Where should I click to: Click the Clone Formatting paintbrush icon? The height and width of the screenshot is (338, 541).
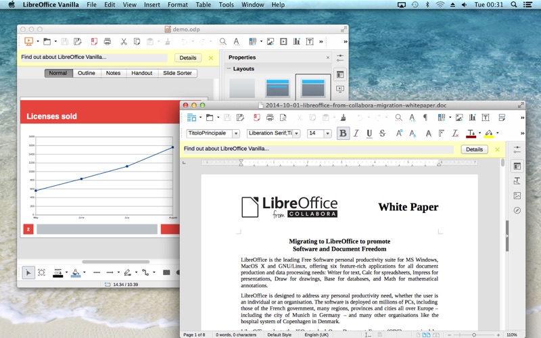tap(343, 118)
